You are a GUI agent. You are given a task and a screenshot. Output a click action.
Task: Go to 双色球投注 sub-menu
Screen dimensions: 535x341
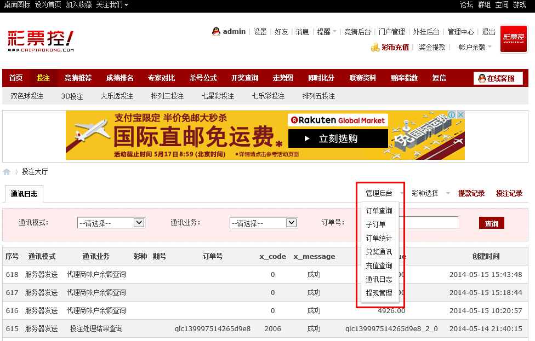click(27, 96)
